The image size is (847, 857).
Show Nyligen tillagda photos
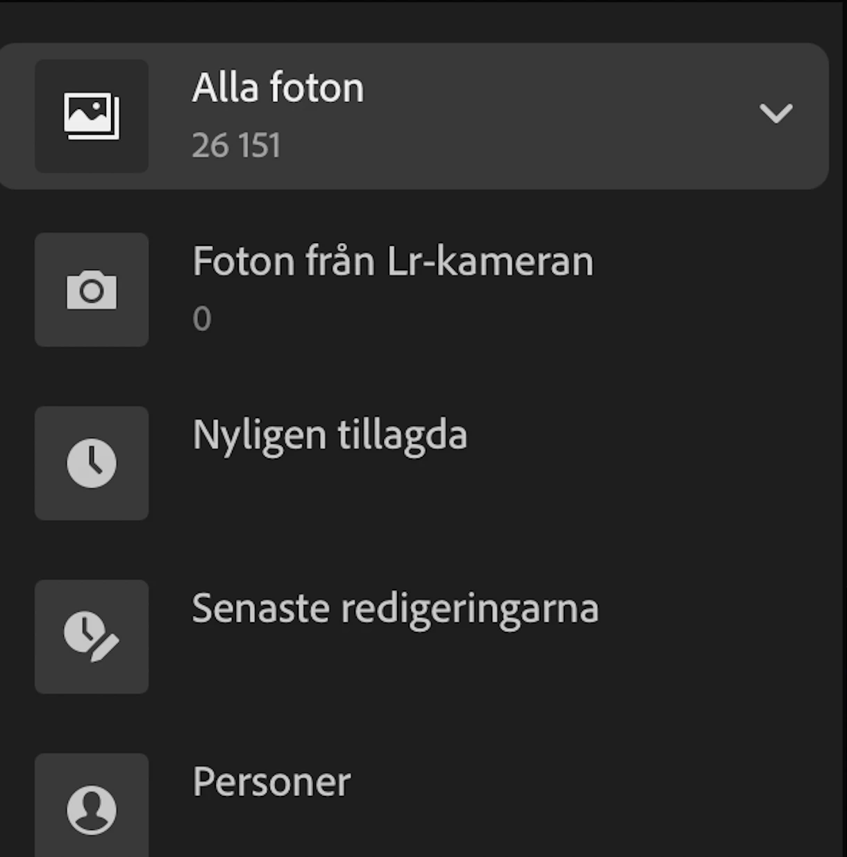coord(330,436)
